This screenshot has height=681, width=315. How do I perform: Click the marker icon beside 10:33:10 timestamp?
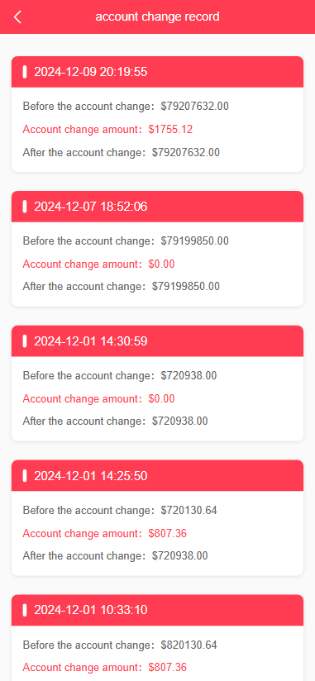click(25, 610)
